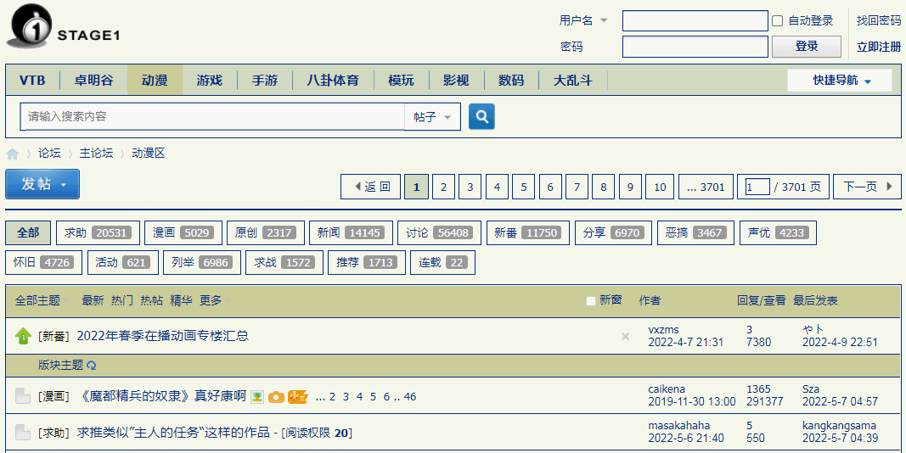Open thread 2022年春季在播动画专楼汇总
The width and height of the screenshot is (906, 453).
point(162,336)
